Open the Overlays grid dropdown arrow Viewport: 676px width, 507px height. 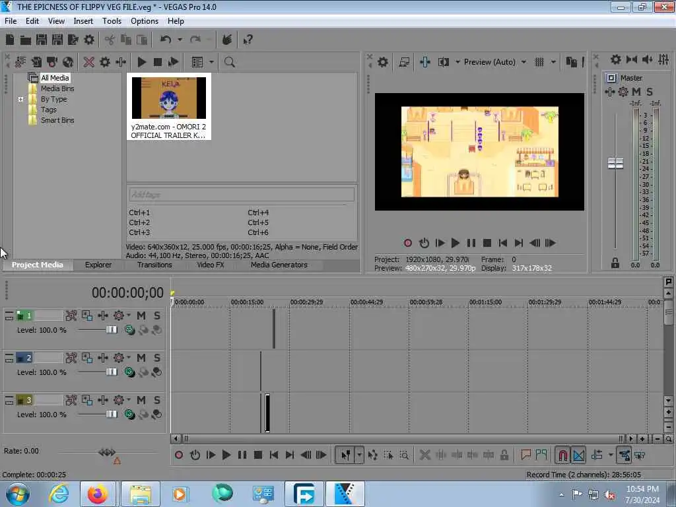pos(553,62)
